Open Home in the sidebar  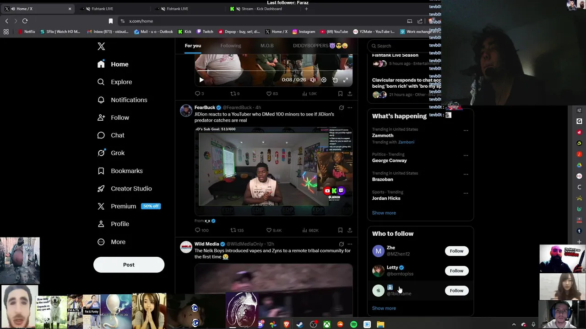[113, 64]
